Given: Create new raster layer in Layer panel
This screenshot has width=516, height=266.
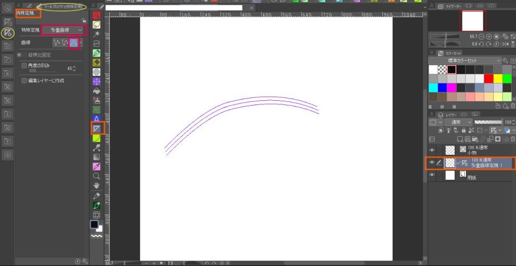Looking at the screenshot, I should pos(461,139).
